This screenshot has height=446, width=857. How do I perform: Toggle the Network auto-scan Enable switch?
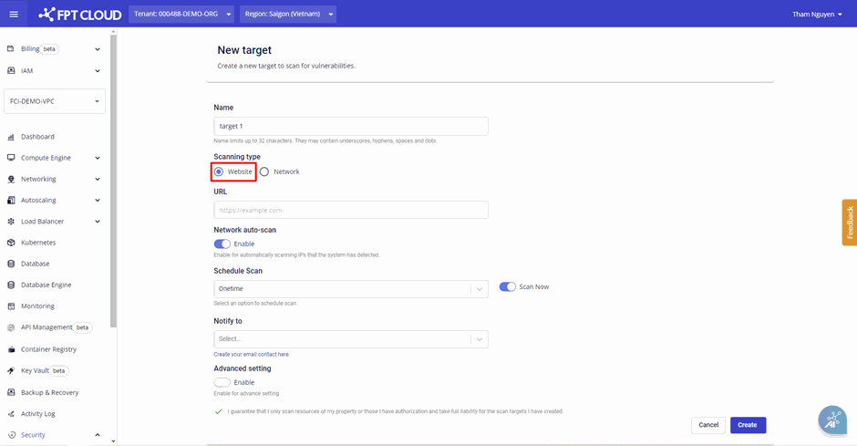222,244
